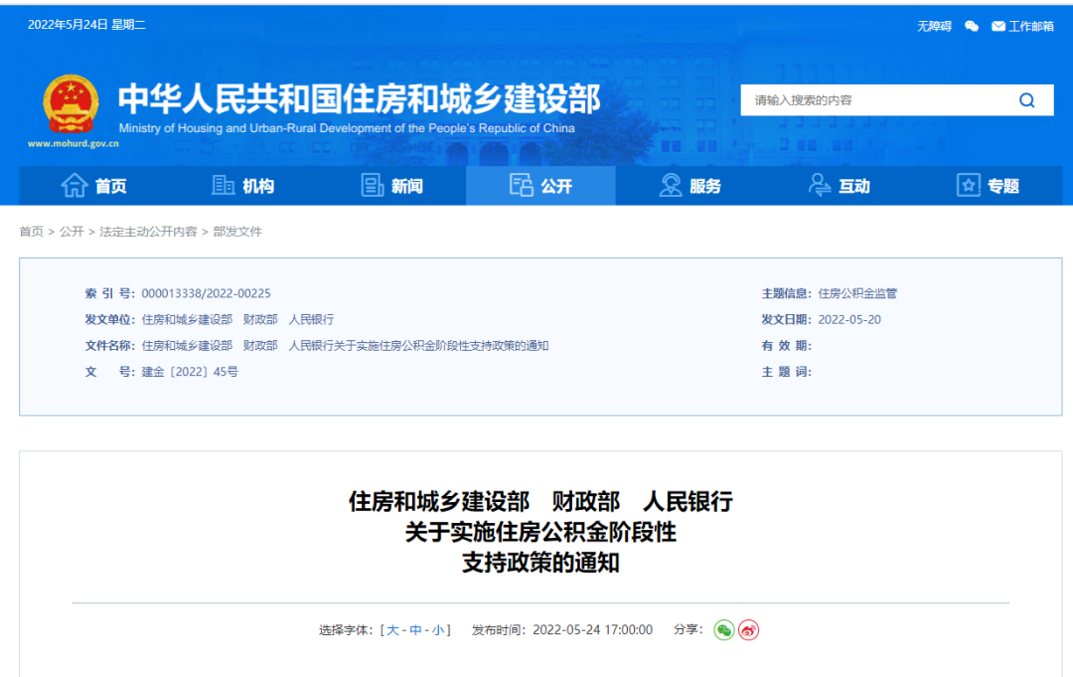
Task: Click the 部发文件 breadcrumb link
Action: tap(237, 232)
